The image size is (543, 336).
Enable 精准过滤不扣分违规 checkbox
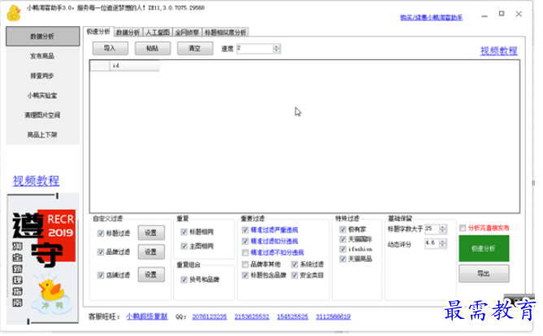click(245, 252)
